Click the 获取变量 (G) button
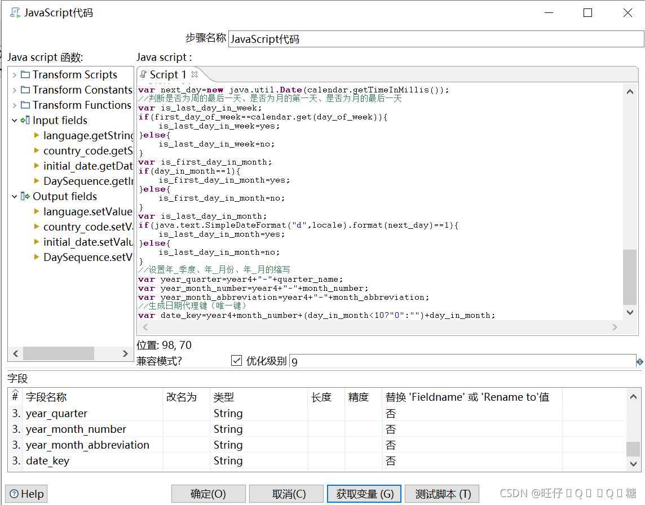Viewport: 645px width, 505px height. tap(364, 494)
